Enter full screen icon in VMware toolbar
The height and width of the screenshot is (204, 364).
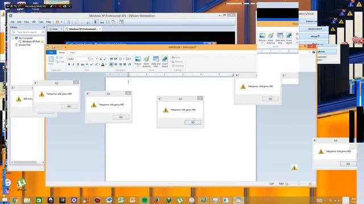tap(107, 22)
